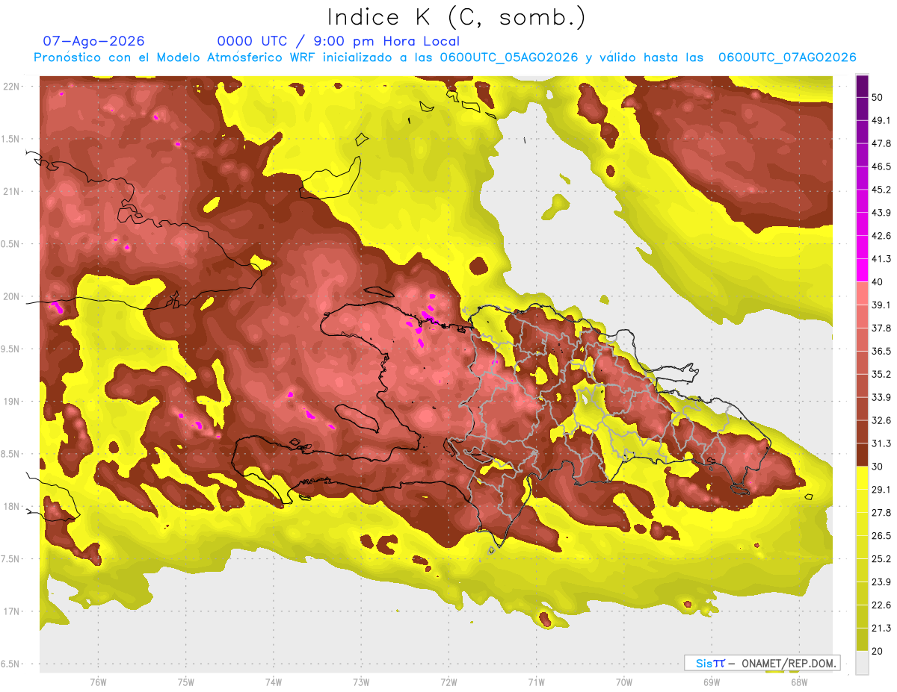The height and width of the screenshot is (692, 897).
Task: Click the legend value 25.2
Action: point(881,558)
